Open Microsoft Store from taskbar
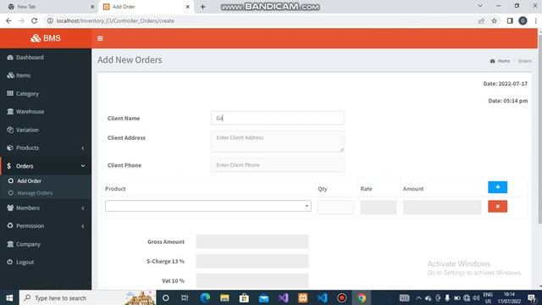Screen dimensions: 542x305 (x=244, y=297)
